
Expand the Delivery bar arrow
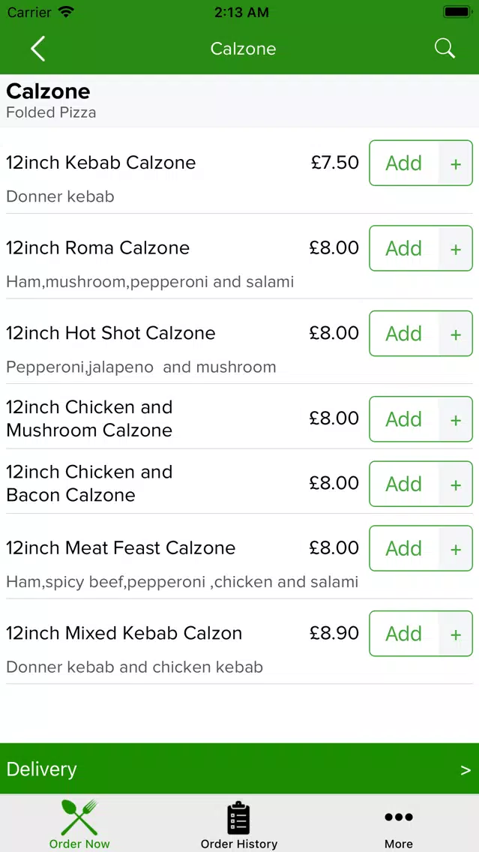pyautogui.click(x=466, y=770)
